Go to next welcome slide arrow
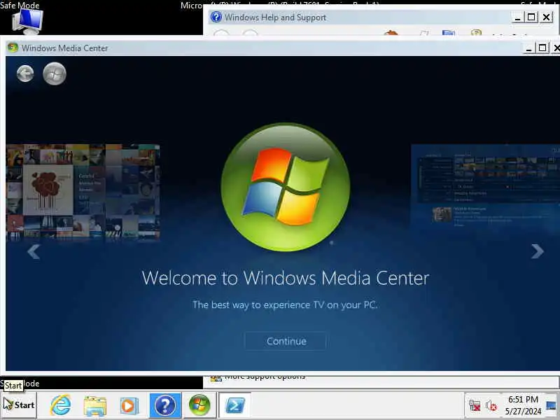 (x=537, y=251)
